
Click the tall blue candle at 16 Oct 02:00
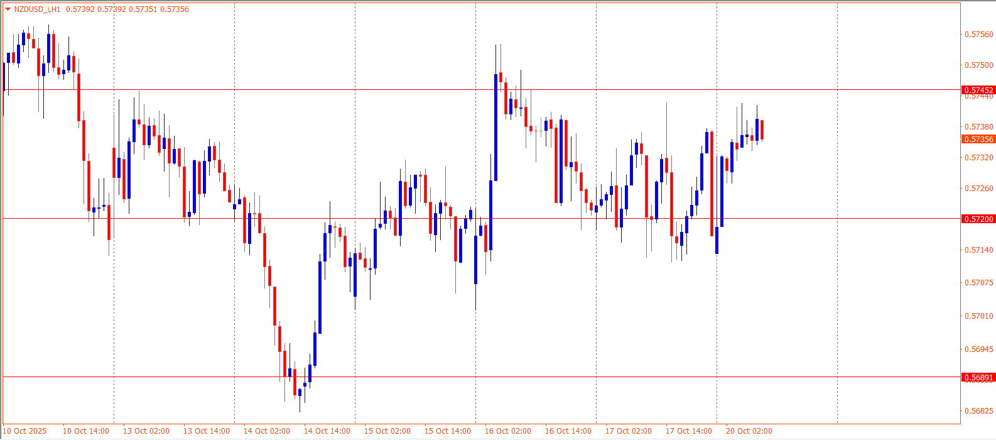click(495, 127)
